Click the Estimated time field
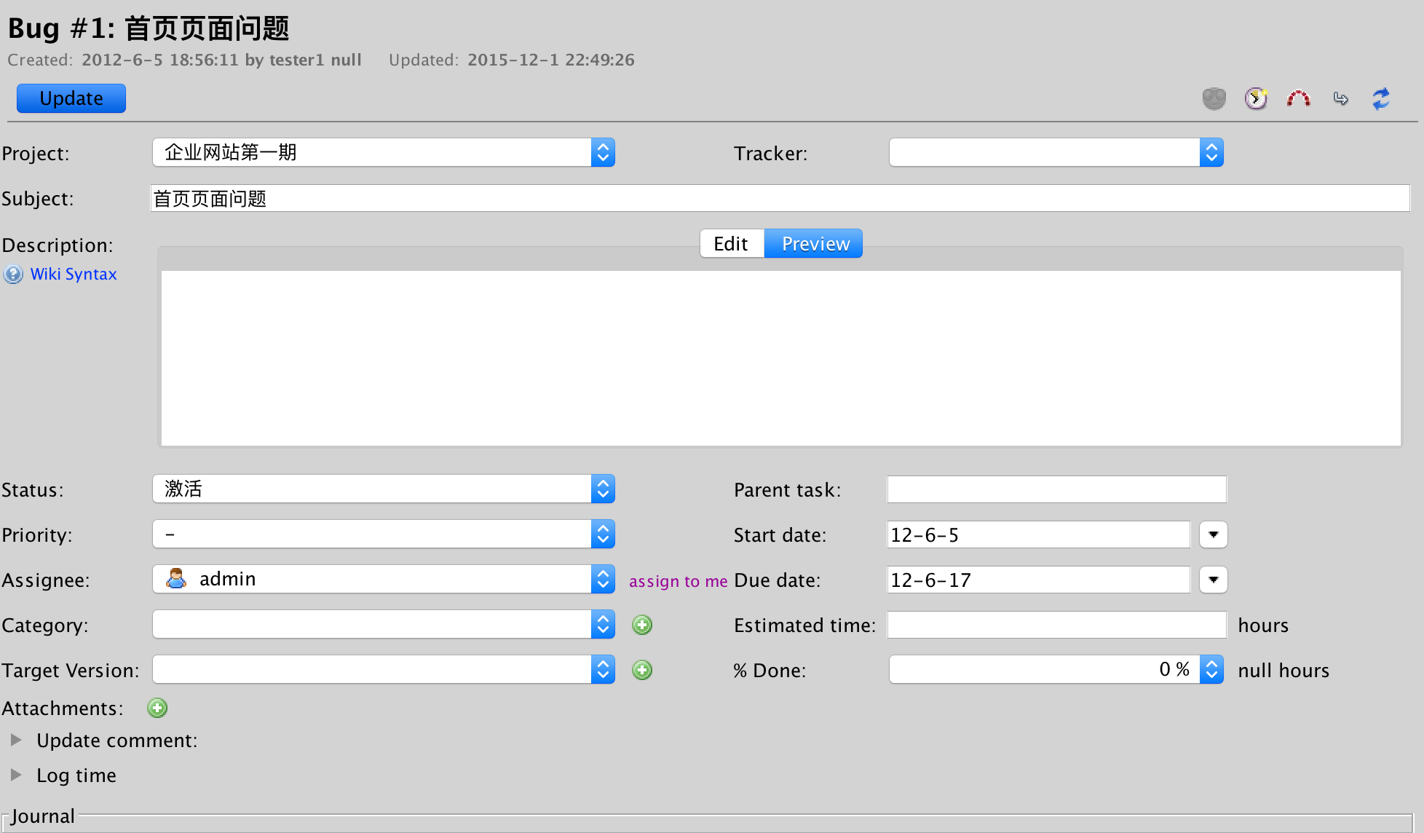The image size is (1424, 833). coord(1057,625)
